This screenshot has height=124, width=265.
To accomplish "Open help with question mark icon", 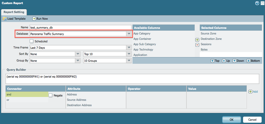I will [x=257, y=3].
